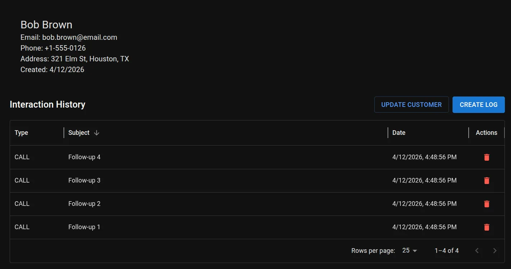Image resolution: width=511 pixels, height=269 pixels.
Task: Select the Follow-up 4 row subject
Action: [84, 157]
